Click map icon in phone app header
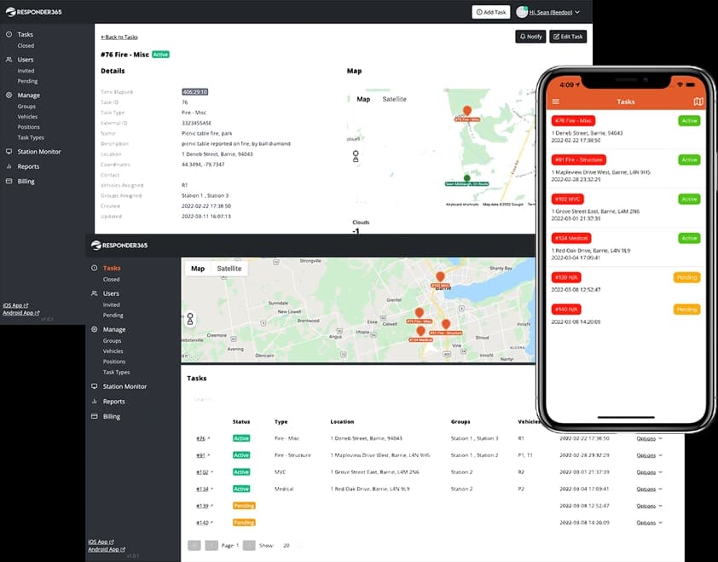The width and height of the screenshot is (718, 562). (698, 101)
